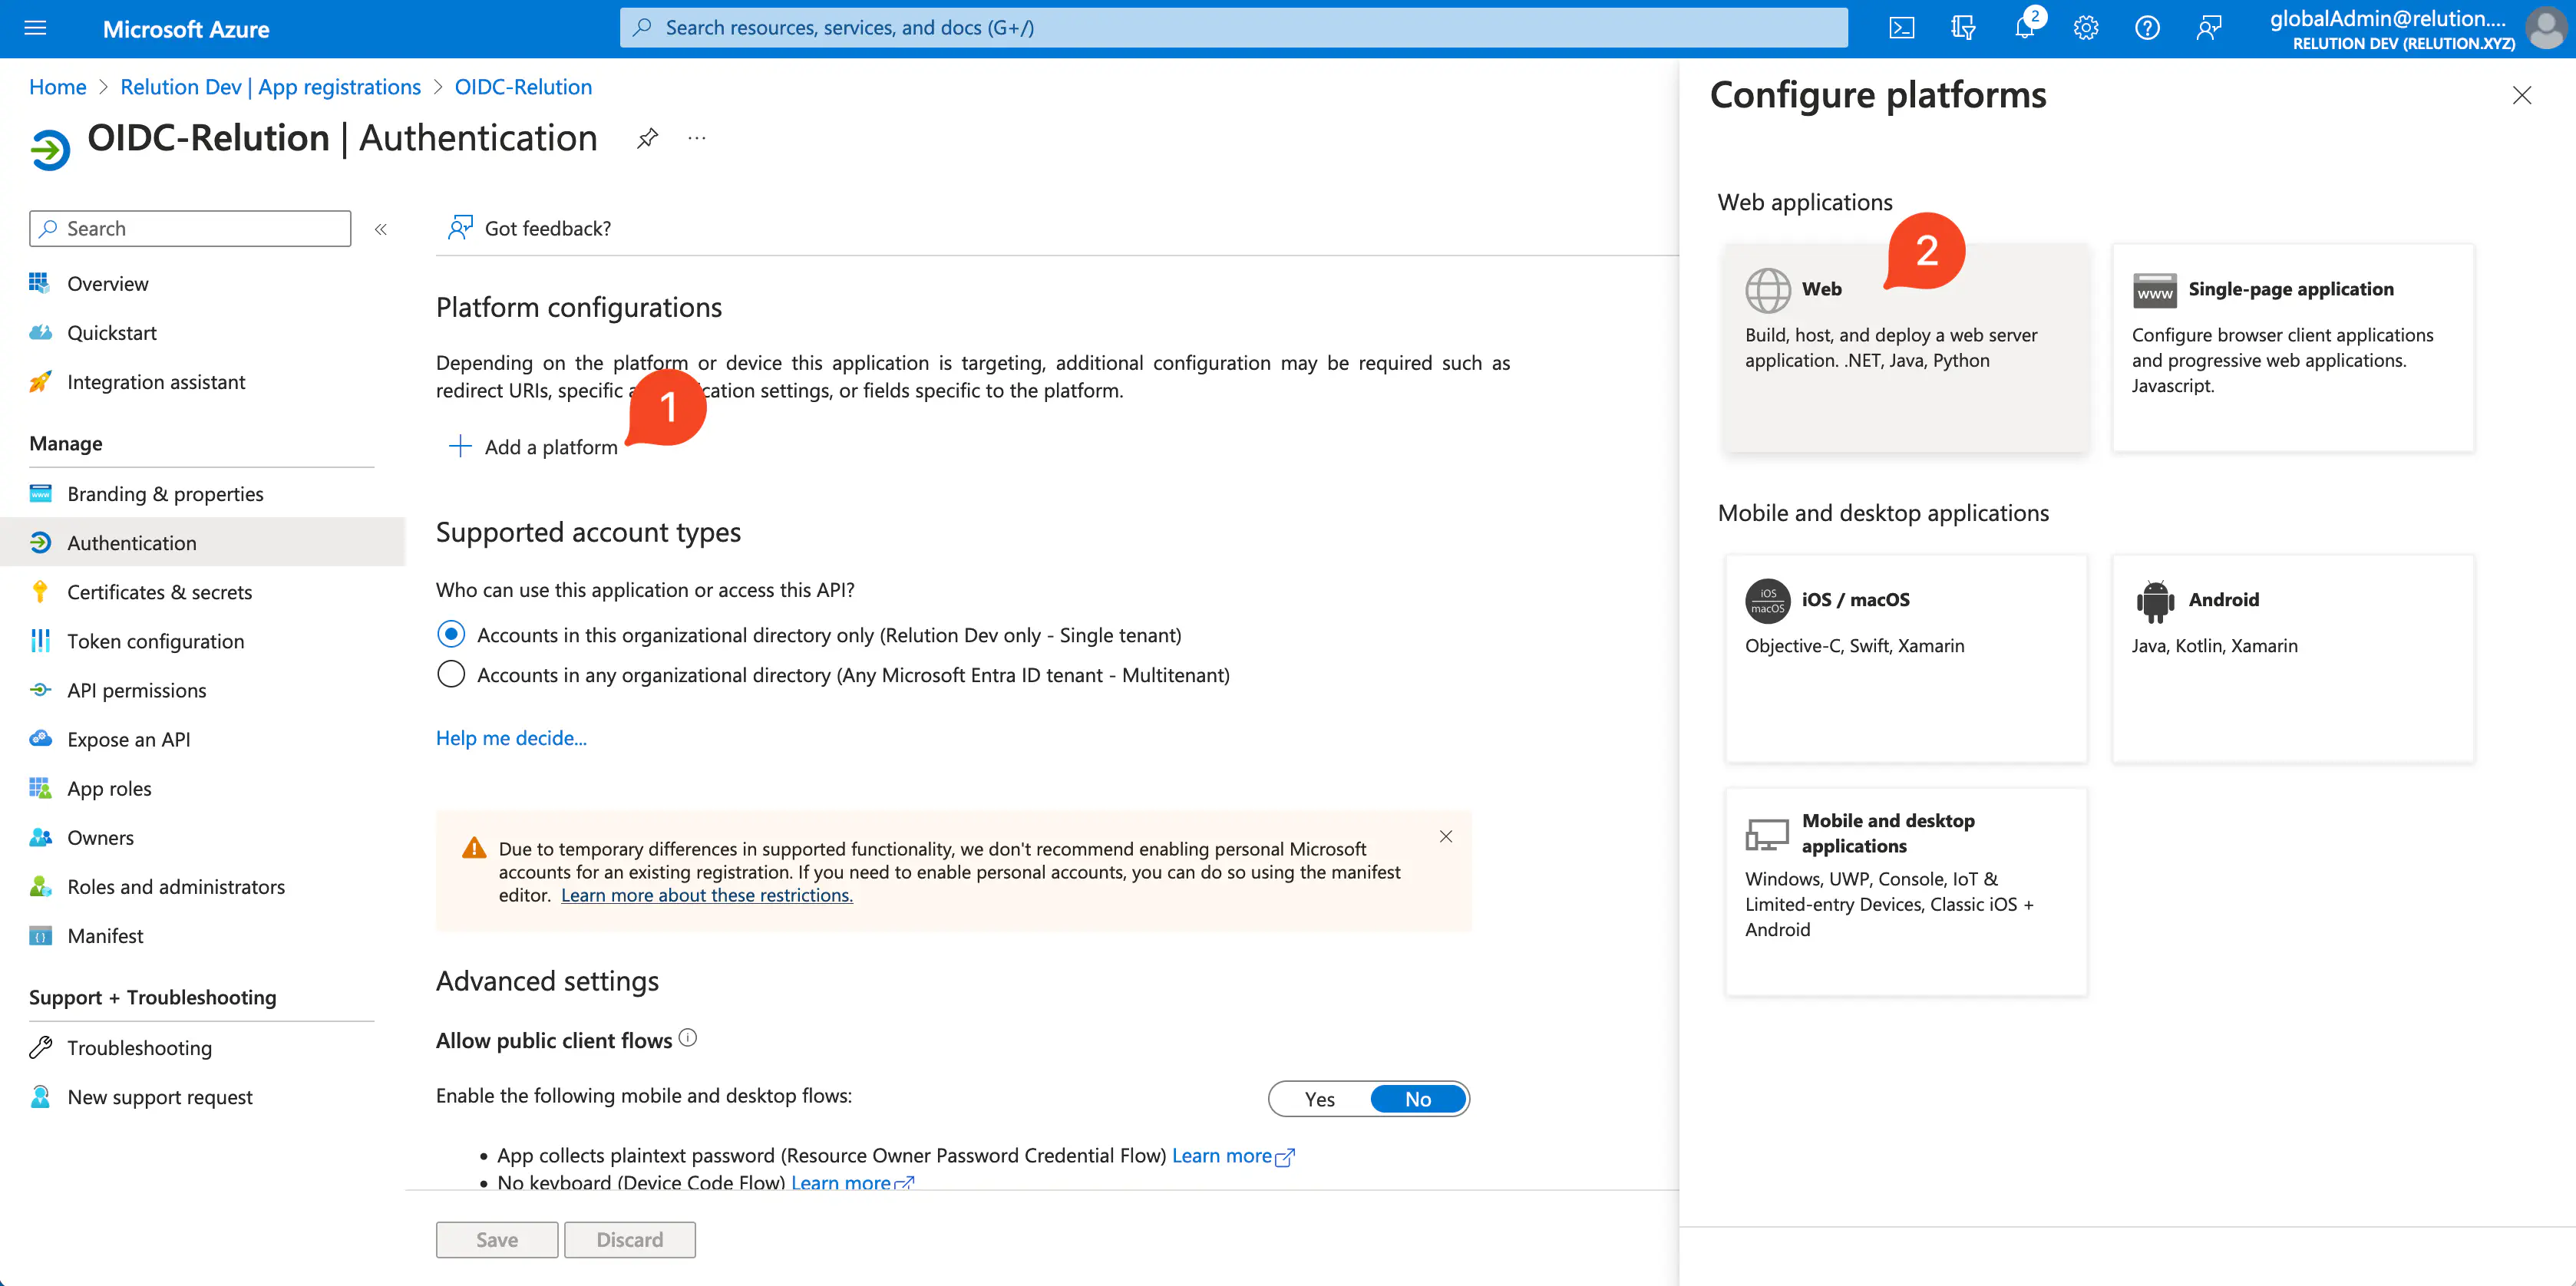2576x1286 pixels.
Task: Click the help question mark icon
Action: [x=2147, y=28]
